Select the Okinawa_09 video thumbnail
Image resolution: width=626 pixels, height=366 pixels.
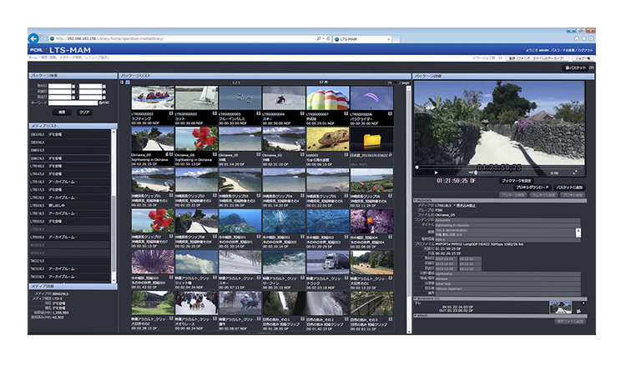(151, 139)
